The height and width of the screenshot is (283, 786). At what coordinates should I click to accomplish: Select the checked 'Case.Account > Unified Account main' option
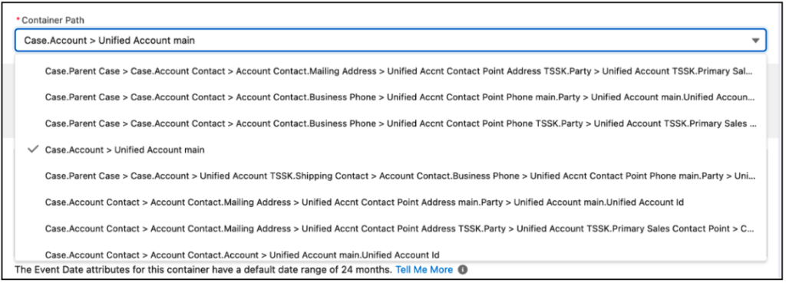[x=391, y=150]
